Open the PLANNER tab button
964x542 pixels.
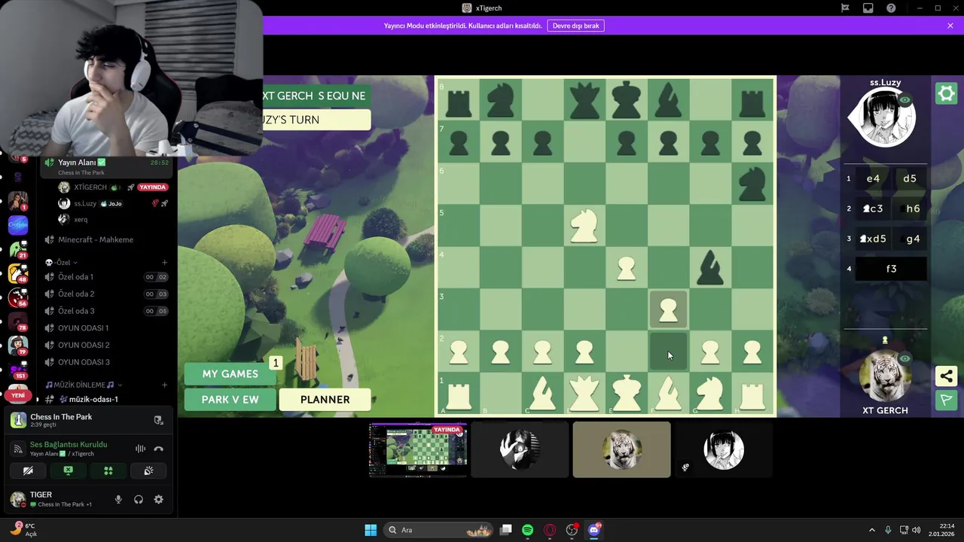[325, 400]
